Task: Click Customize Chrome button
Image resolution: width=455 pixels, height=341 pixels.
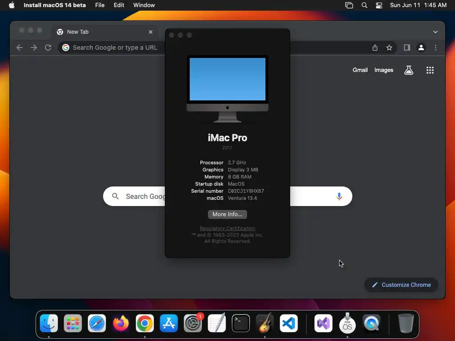Action: click(x=401, y=285)
